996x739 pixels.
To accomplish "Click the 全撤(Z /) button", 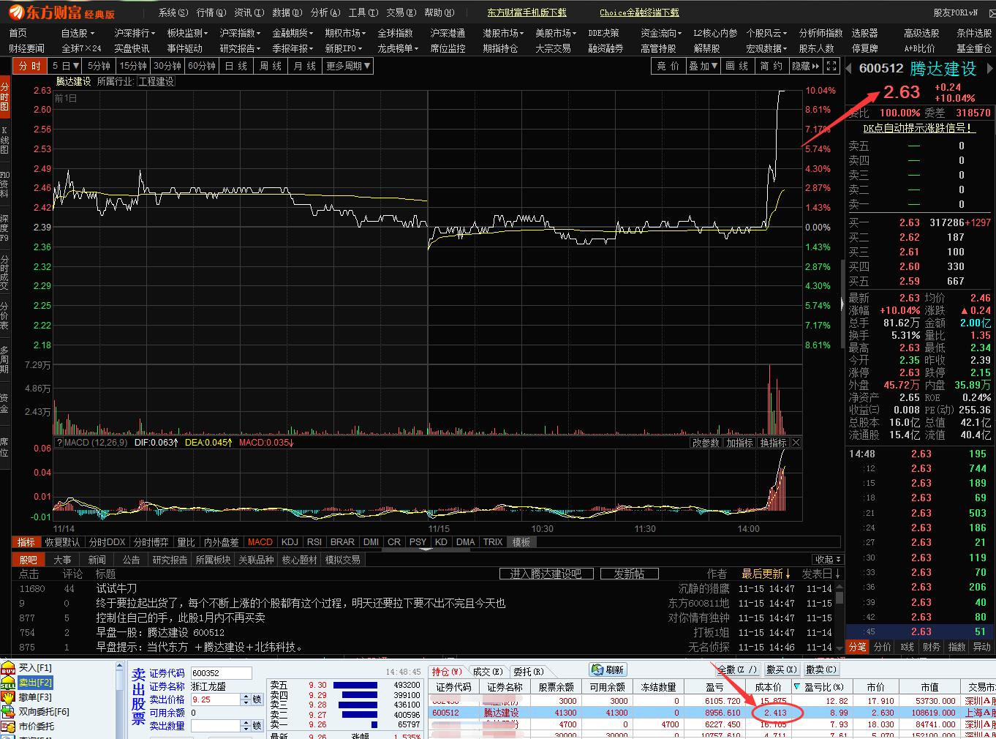I will point(736,669).
